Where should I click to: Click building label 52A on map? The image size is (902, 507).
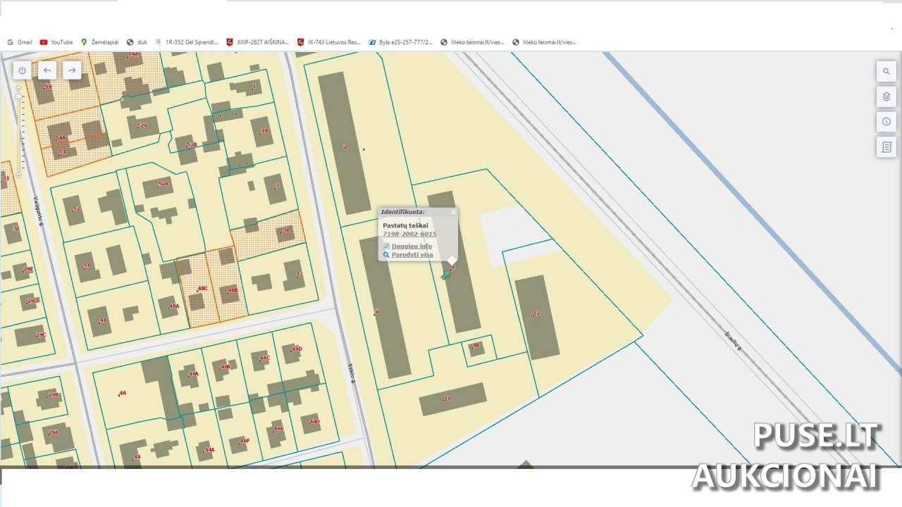point(163,184)
